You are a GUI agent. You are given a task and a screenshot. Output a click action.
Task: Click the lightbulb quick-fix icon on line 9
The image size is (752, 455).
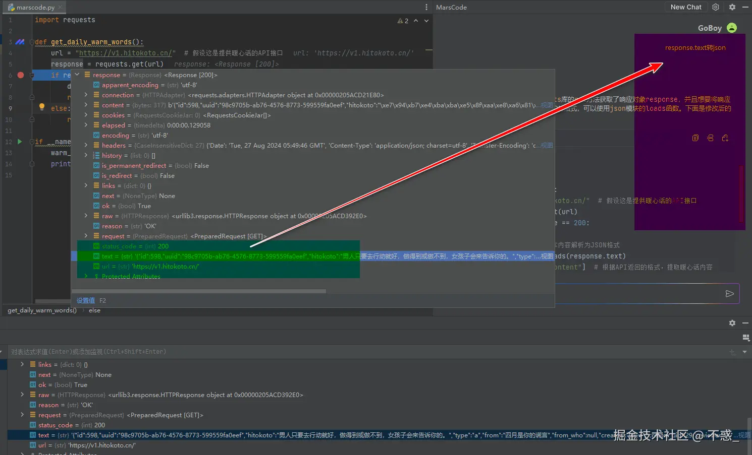click(x=42, y=107)
